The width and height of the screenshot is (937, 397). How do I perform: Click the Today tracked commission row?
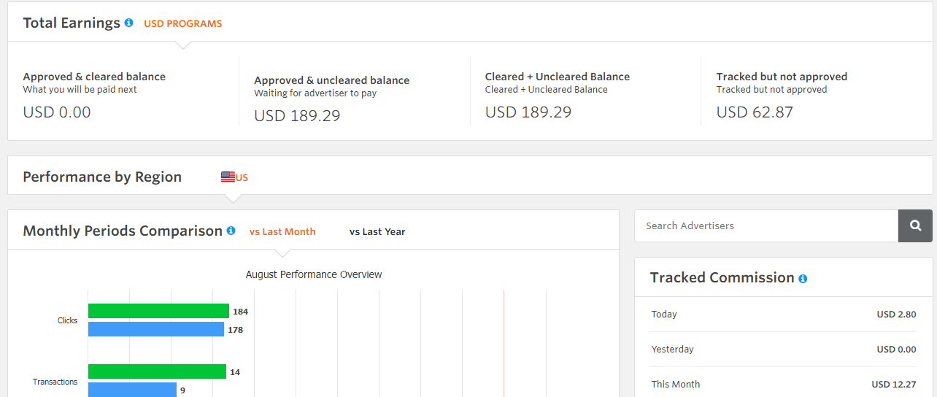(x=783, y=315)
